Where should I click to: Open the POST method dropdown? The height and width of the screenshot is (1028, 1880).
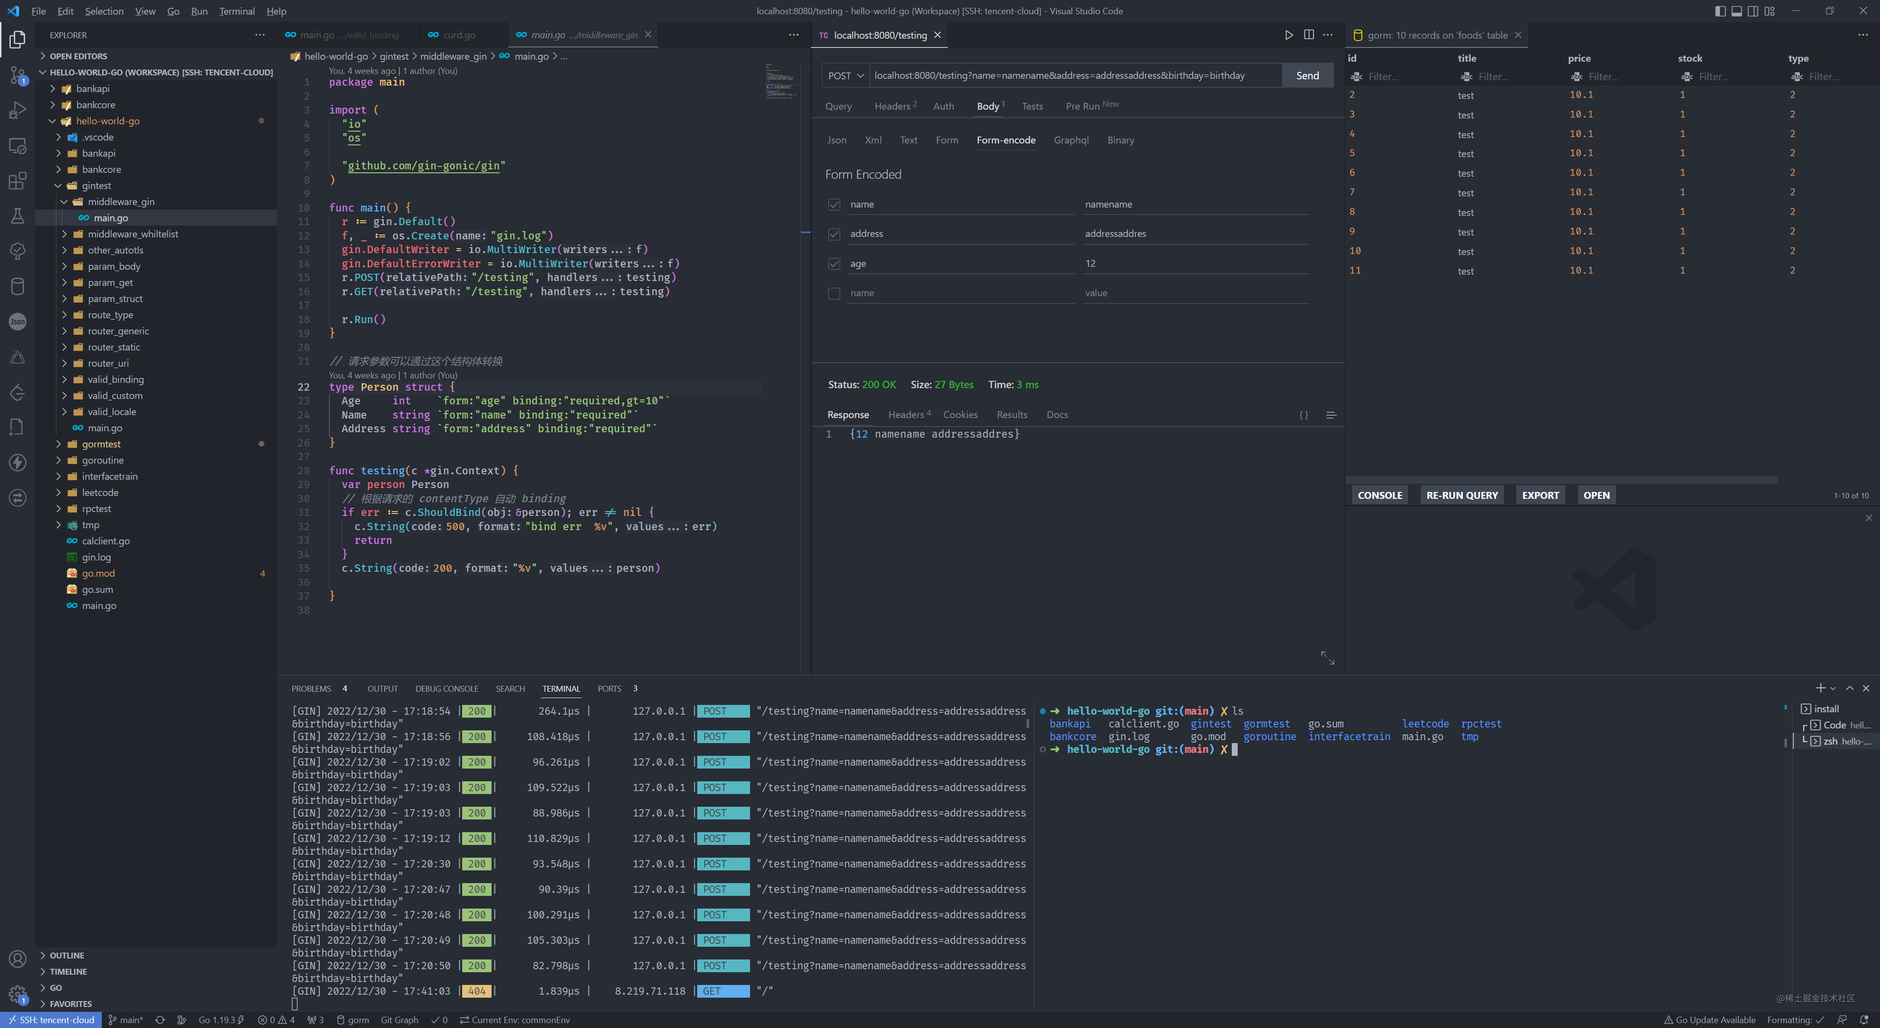click(x=845, y=76)
